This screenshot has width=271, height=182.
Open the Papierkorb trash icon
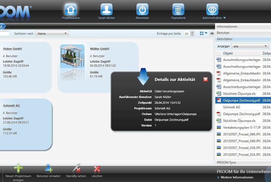click(x=178, y=9)
